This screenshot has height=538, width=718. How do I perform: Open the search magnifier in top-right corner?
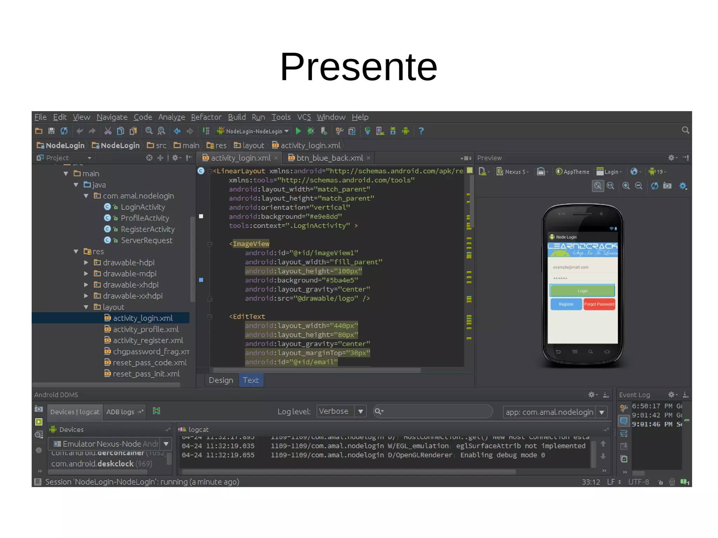(685, 130)
